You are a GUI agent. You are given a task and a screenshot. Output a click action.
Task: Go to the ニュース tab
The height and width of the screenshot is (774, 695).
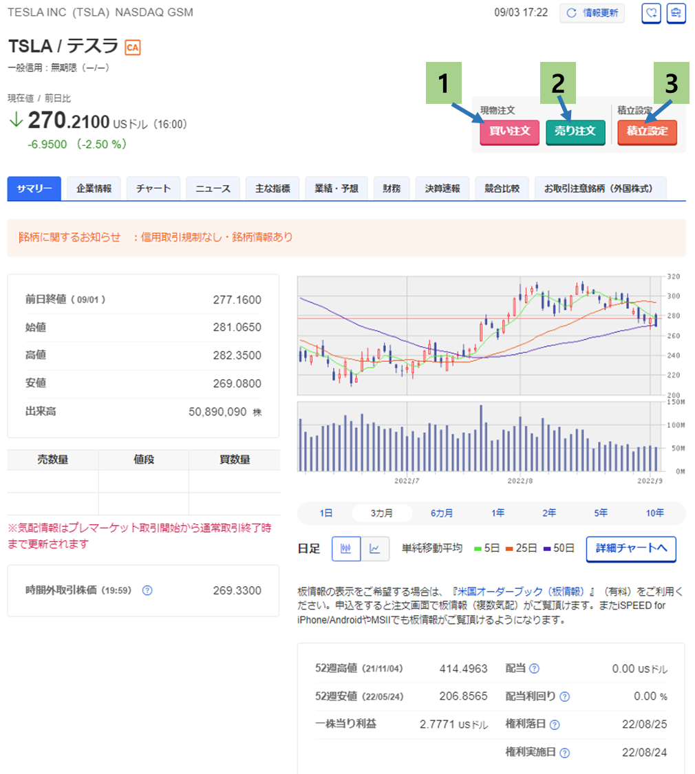tap(213, 189)
